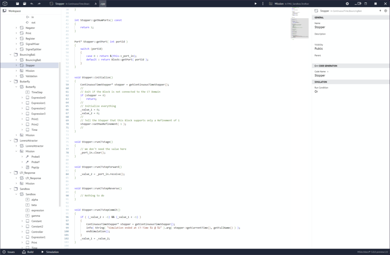The width and height of the screenshot is (390, 255).
Task: Click the up-arrow icon in the properties header
Action: [x=380, y=11]
